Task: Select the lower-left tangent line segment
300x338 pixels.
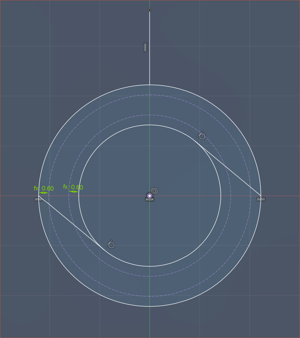Action: click(70, 222)
